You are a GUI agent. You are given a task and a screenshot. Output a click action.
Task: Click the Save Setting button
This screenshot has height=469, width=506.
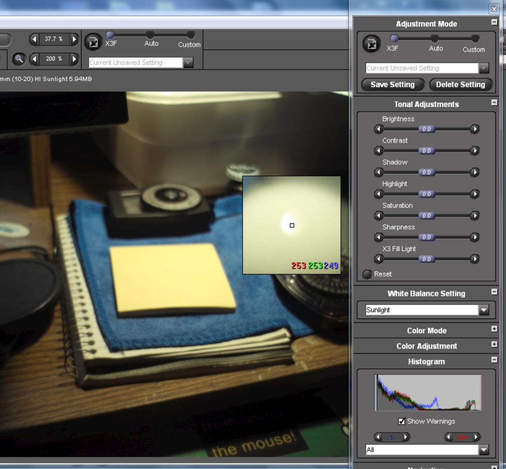(x=393, y=84)
